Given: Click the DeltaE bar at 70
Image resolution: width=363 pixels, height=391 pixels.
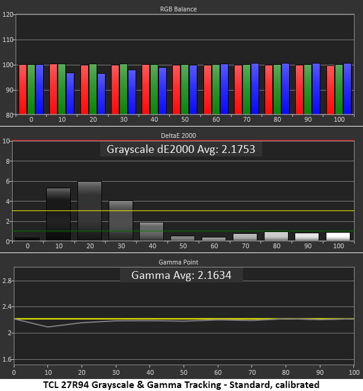Looking at the screenshot, I should (x=245, y=237).
